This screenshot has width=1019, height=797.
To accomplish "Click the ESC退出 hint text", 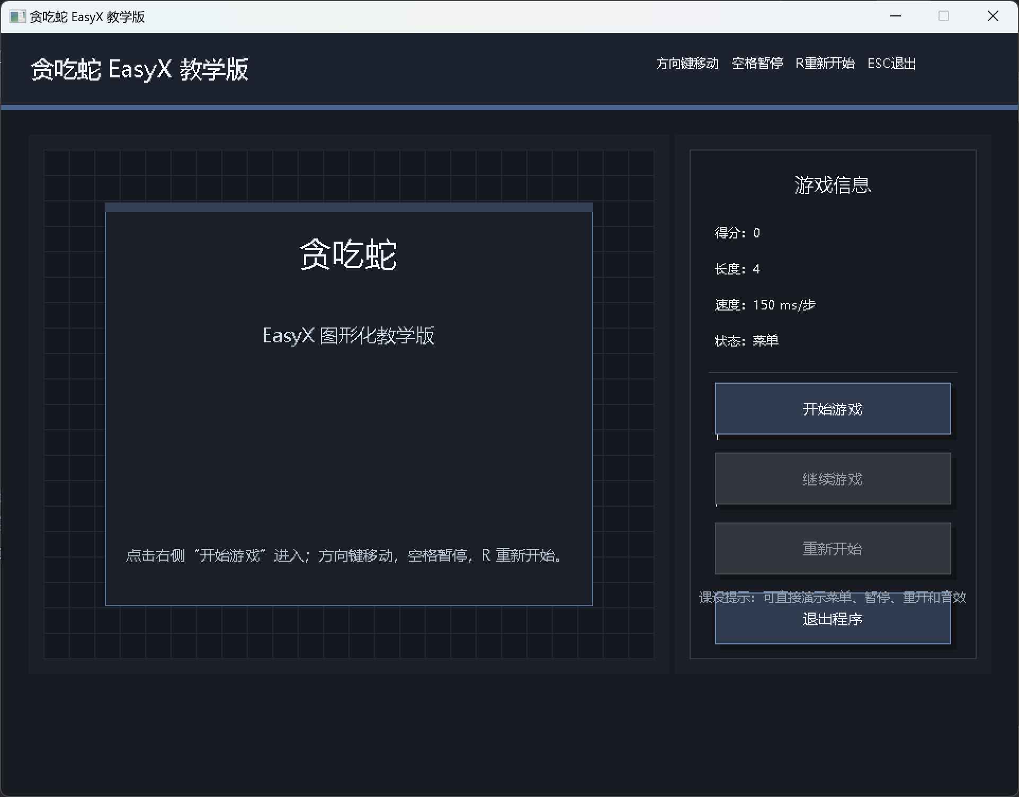I will pos(892,64).
